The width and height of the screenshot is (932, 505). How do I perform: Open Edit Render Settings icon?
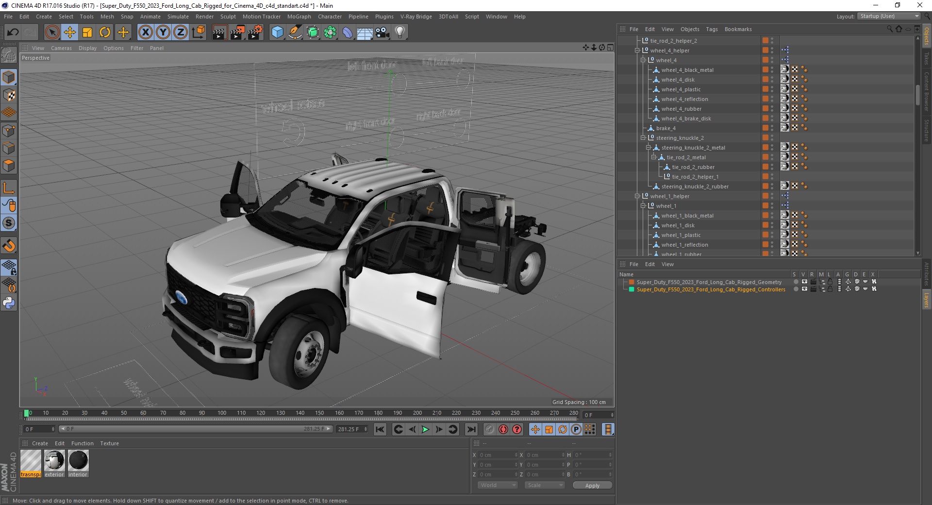[255, 33]
